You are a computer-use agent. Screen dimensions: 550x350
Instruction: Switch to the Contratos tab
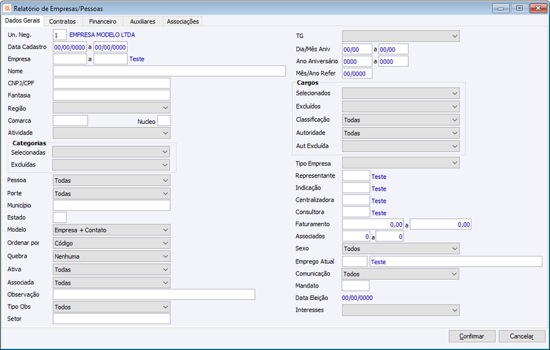click(x=63, y=21)
